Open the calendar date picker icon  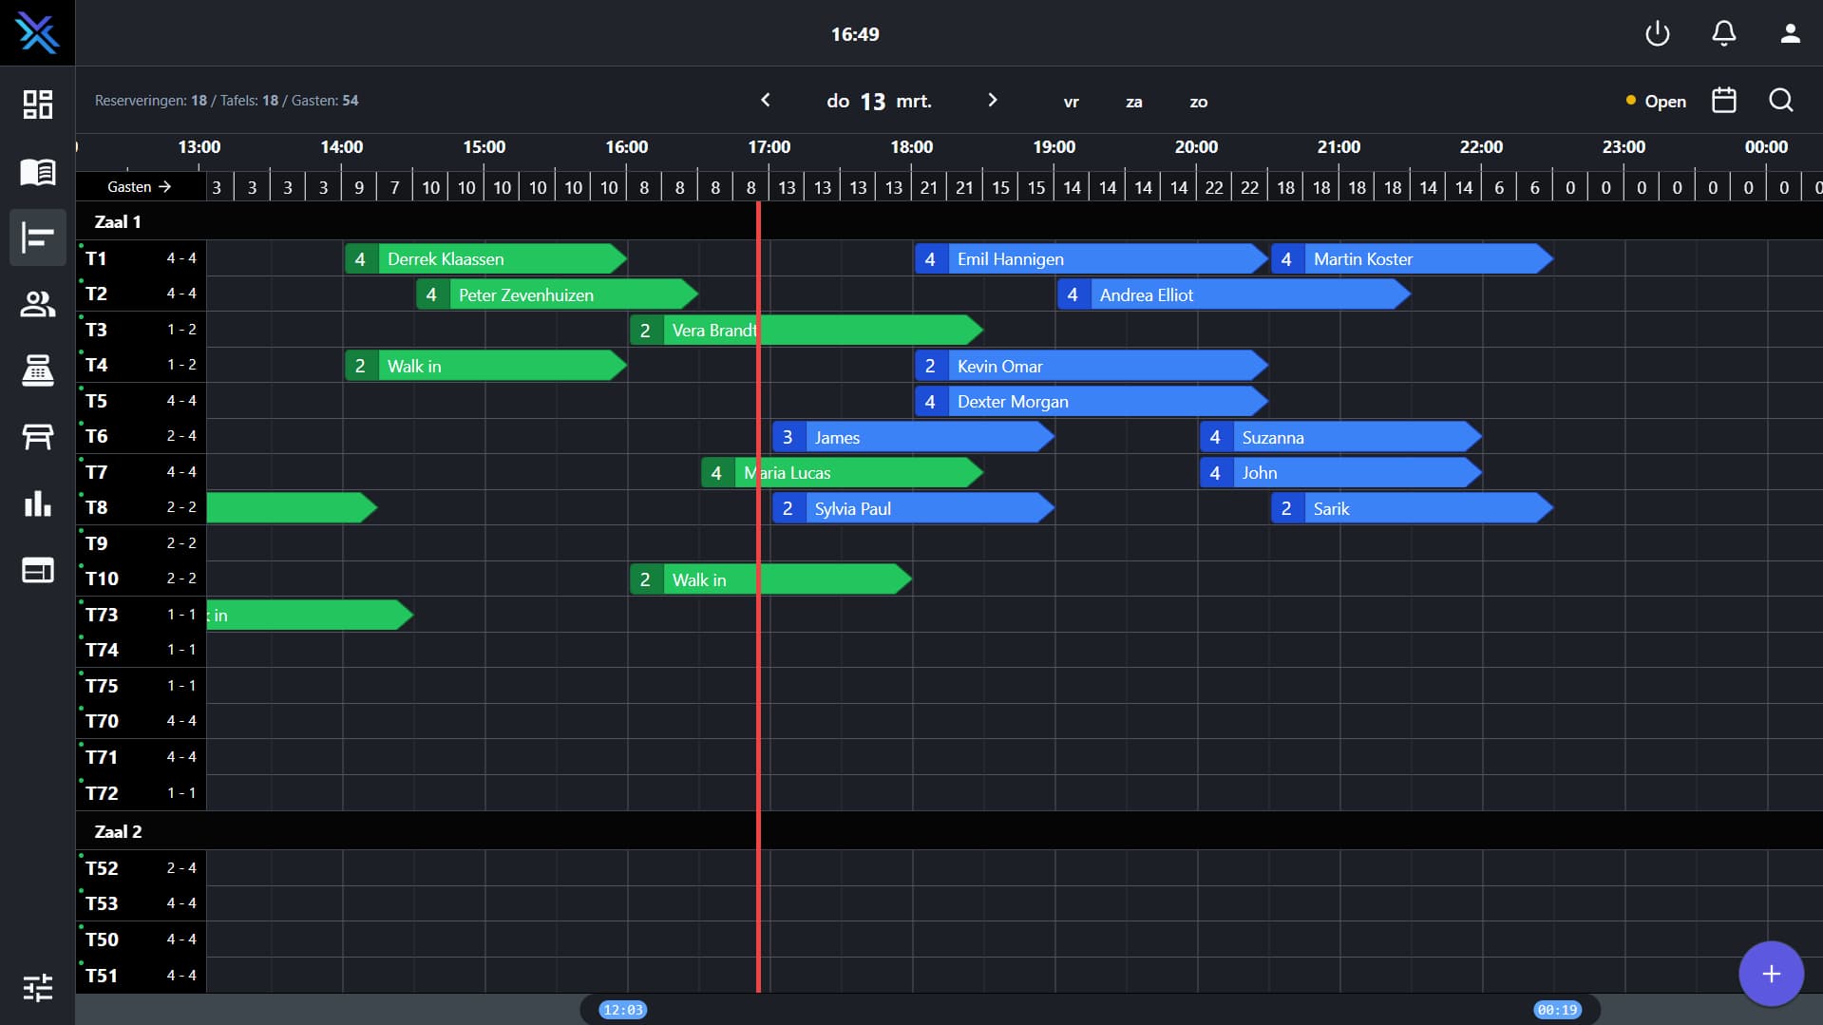tap(1723, 101)
